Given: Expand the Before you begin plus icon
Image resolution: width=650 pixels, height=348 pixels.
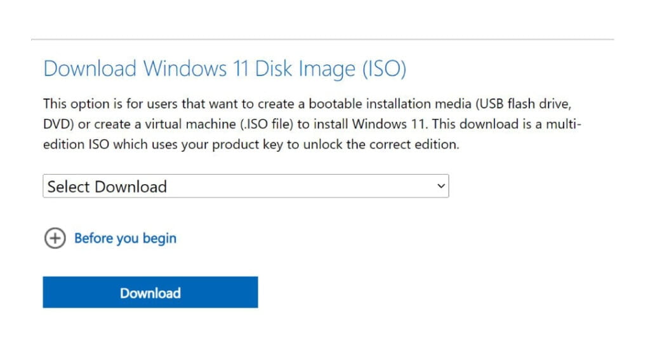Looking at the screenshot, I should click(55, 239).
